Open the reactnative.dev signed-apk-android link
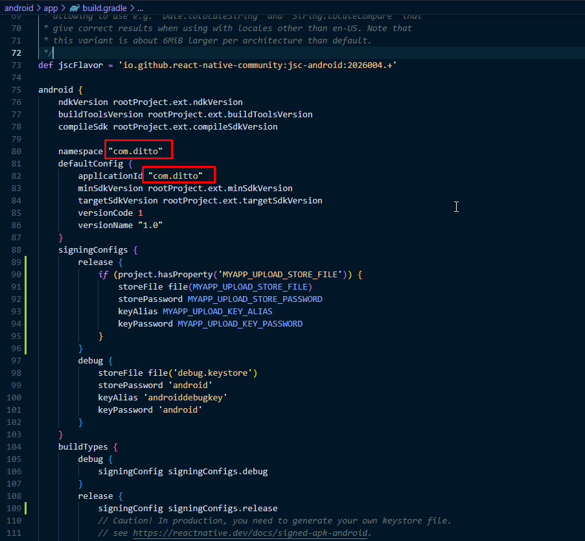This screenshot has height=541, width=585. pyautogui.click(x=250, y=533)
